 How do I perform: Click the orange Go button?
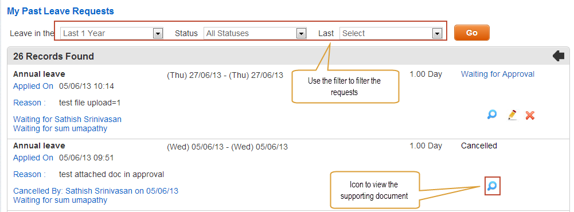click(x=471, y=33)
